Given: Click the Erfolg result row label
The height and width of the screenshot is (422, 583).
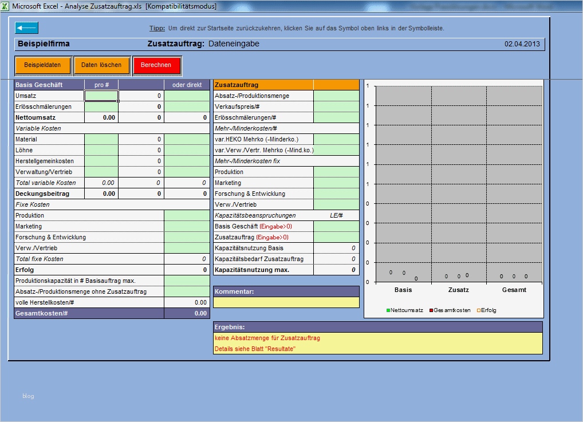Looking at the screenshot, I should (x=25, y=270).
